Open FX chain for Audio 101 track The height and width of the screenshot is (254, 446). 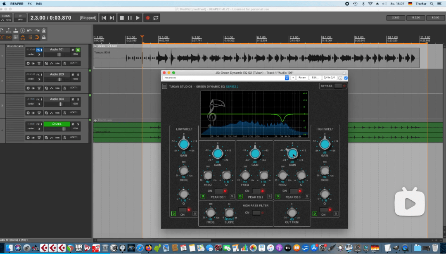click(x=38, y=50)
